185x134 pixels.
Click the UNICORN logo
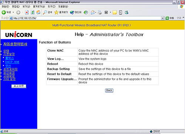click(x=19, y=34)
